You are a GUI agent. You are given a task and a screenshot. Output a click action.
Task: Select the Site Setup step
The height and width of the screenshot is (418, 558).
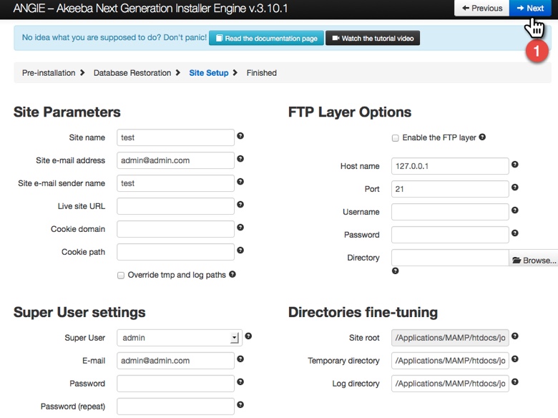[x=209, y=72]
